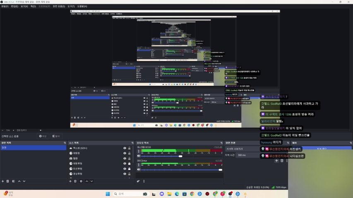Undock the 소스 목록 panel
This screenshot has width=353, height=198.
tap(132, 143)
